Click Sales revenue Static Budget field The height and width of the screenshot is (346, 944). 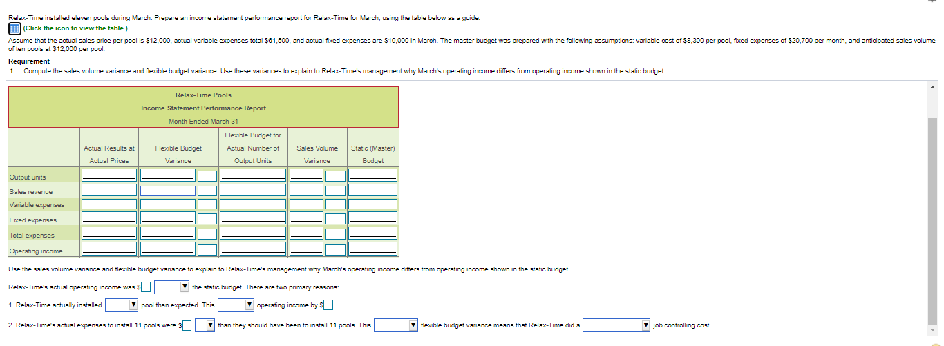[x=373, y=190]
